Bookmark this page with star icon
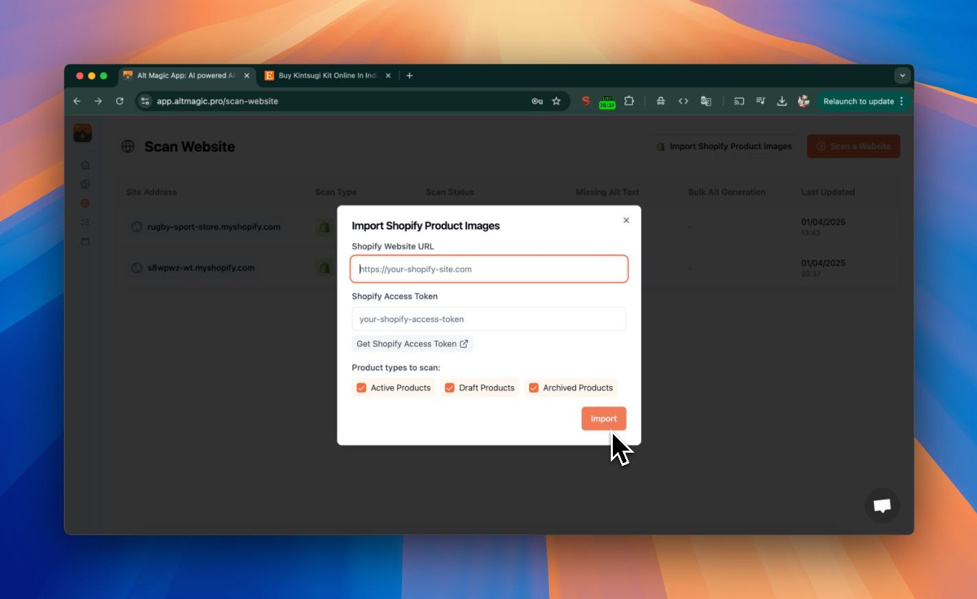The width and height of the screenshot is (977, 599). [x=557, y=101]
